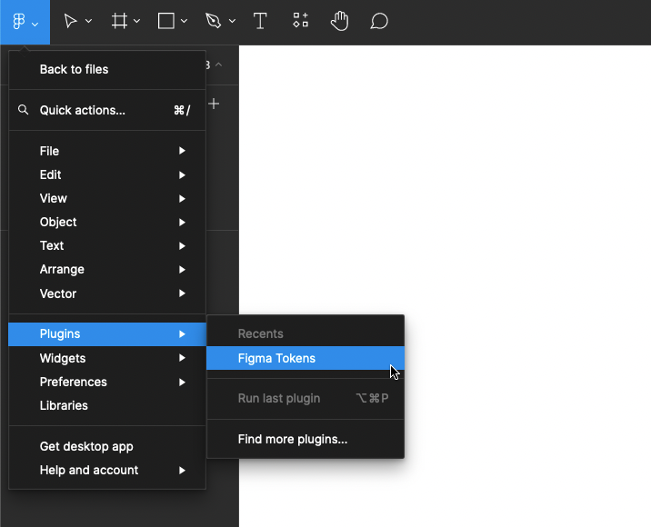Click the arrow beside Help and account
The image size is (651, 527).
(182, 470)
